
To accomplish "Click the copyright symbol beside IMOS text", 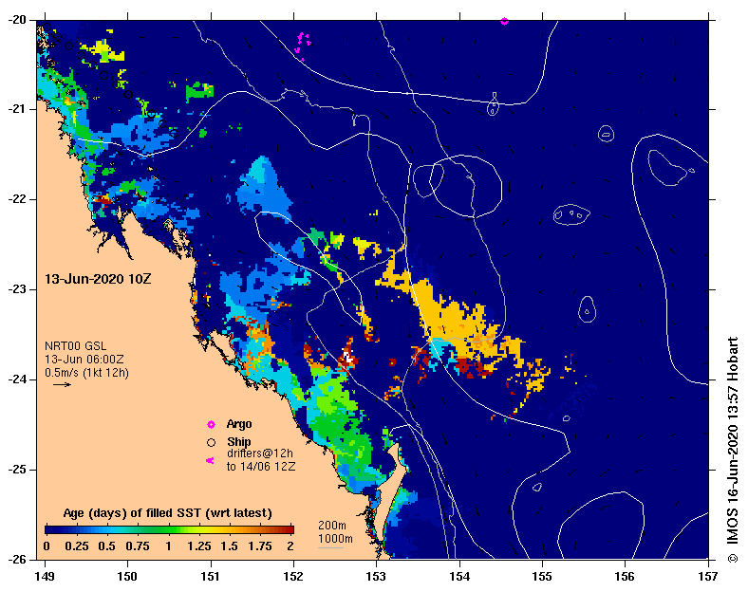I will point(732,557).
